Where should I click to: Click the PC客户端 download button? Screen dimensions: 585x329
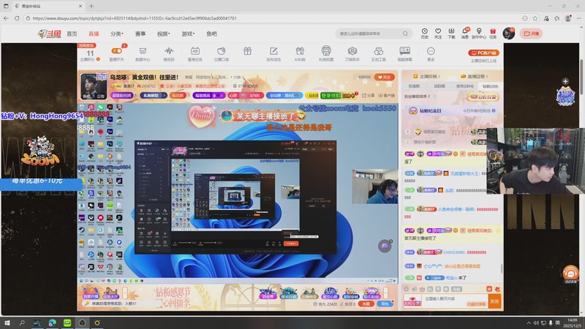(x=483, y=53)
